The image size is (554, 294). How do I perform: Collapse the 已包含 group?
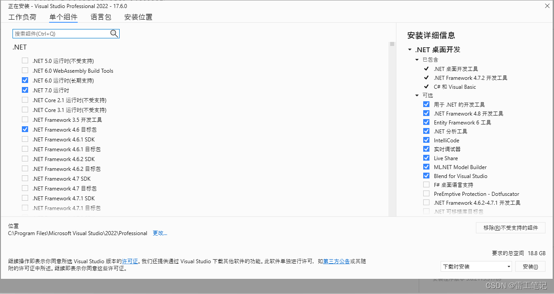[417, 60]
